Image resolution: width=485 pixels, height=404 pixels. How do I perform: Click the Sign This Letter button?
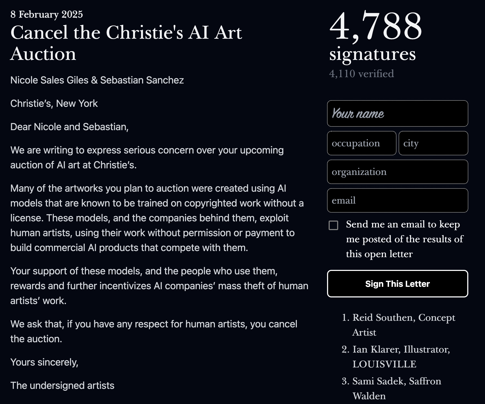tap(398, 284)
